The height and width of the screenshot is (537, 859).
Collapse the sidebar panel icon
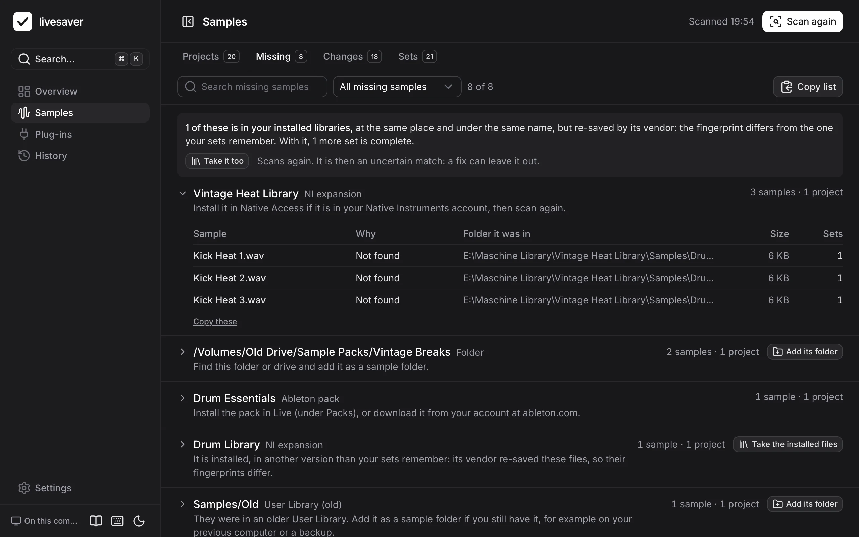[x=188, y=22]
